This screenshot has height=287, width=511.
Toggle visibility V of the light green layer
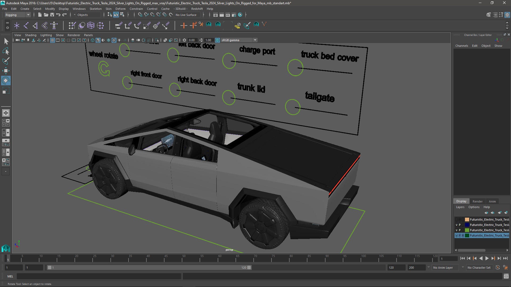pos(456,230)
